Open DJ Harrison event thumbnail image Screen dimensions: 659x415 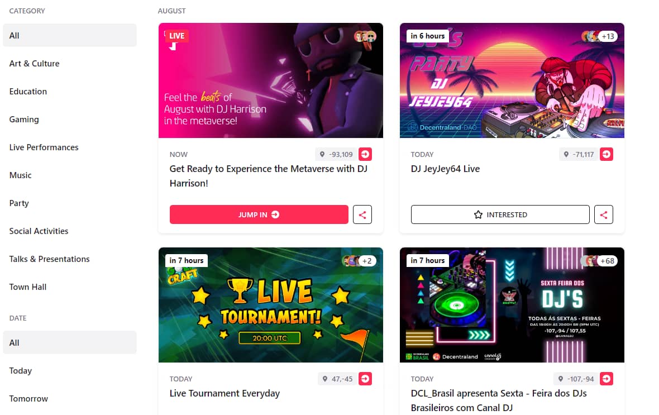coord(271,80)
